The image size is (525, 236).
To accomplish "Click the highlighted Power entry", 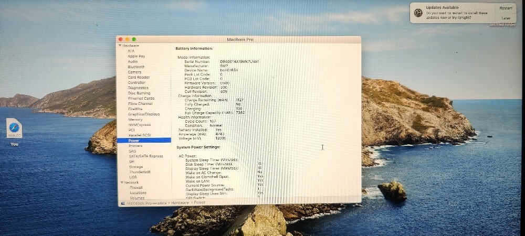I will click(x=144, y=141).
